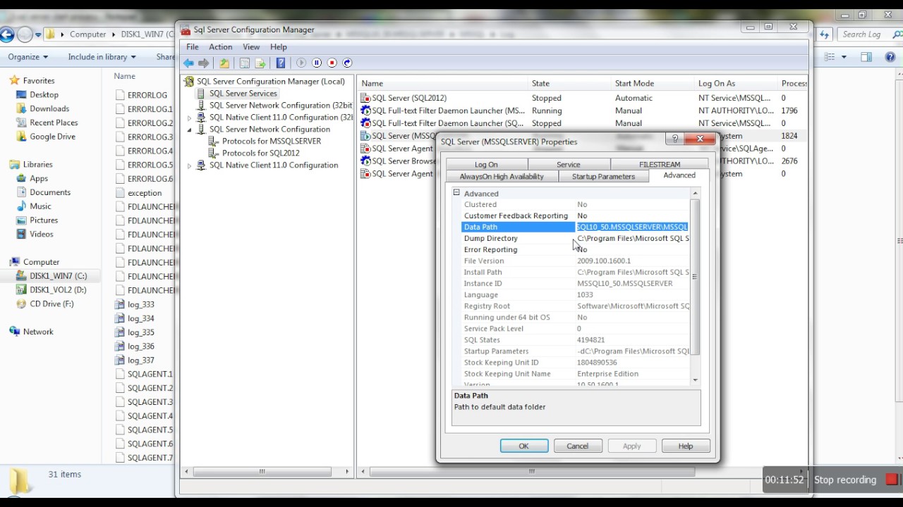This screenshot has width=903, height=507.
Task: Switch to the FILESTREAM tab
Action: (x=660, y=165)
